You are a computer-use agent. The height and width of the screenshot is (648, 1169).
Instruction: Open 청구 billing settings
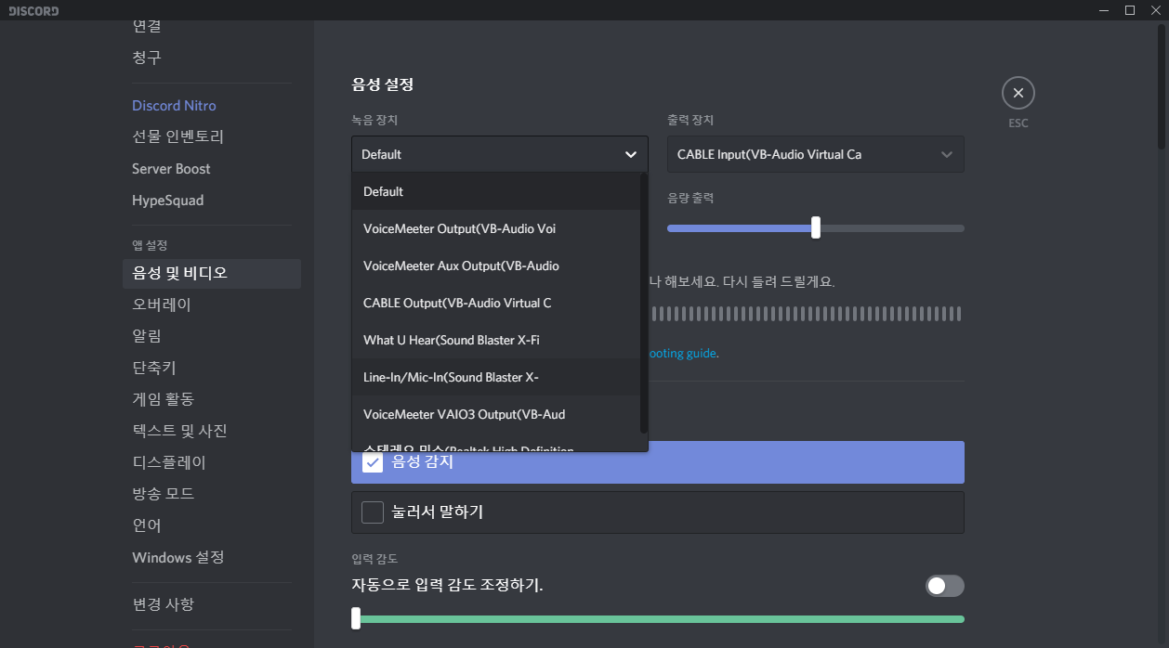click(x=147, y=58)
